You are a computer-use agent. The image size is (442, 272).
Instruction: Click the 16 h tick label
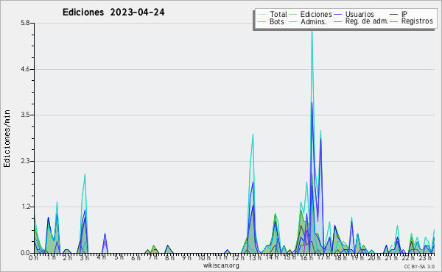coord(306,257)
